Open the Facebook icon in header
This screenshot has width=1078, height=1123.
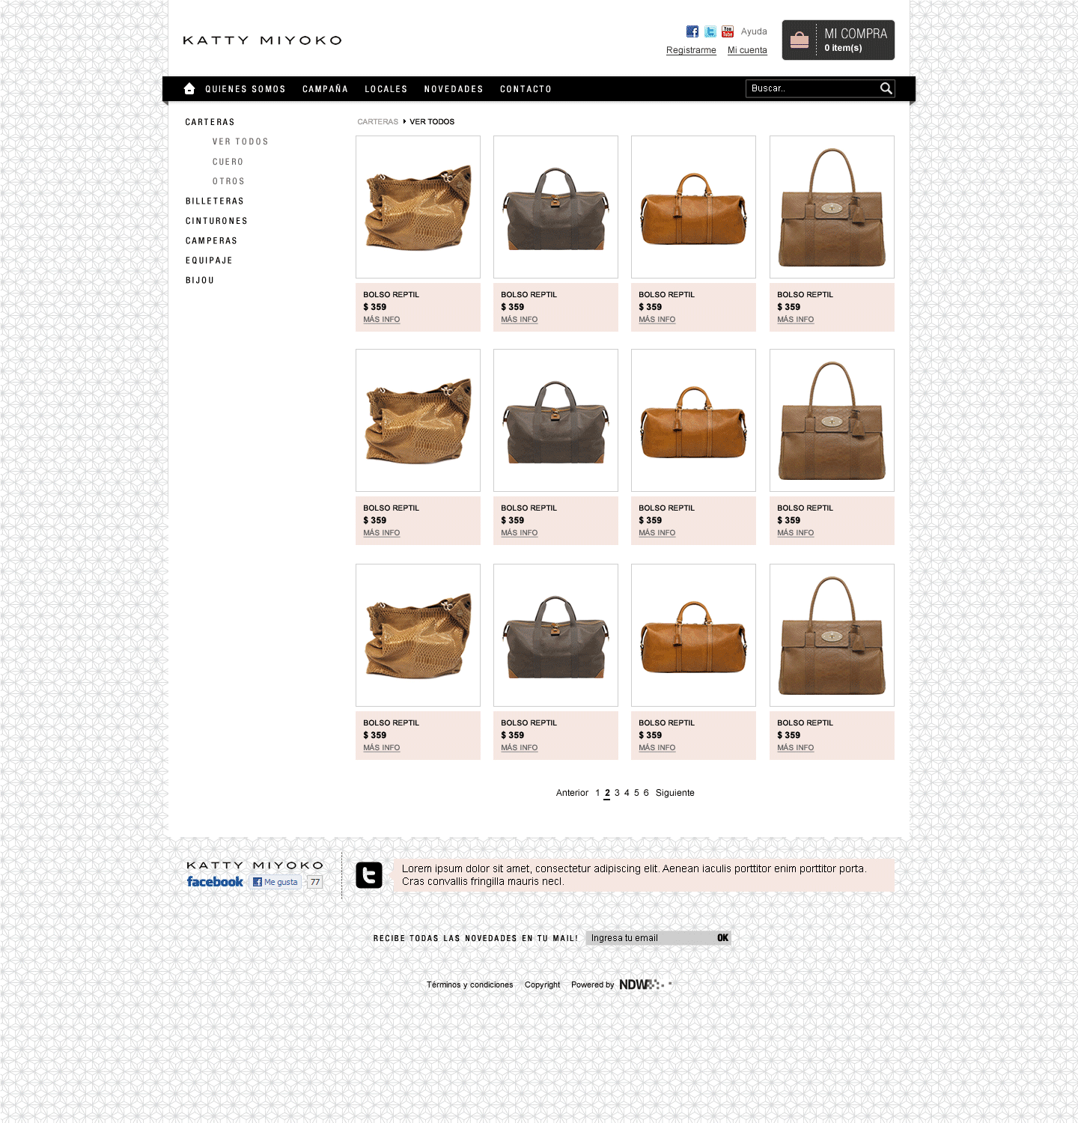[x=692, y=31]
